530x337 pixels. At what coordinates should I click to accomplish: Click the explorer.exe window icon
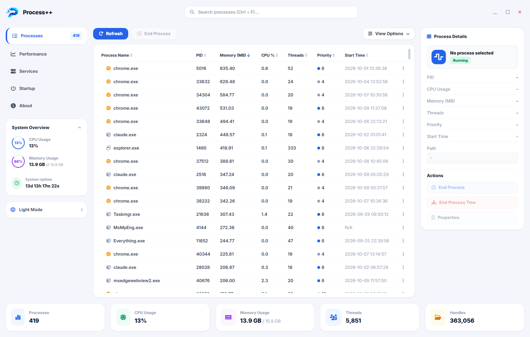click(108, 148)
